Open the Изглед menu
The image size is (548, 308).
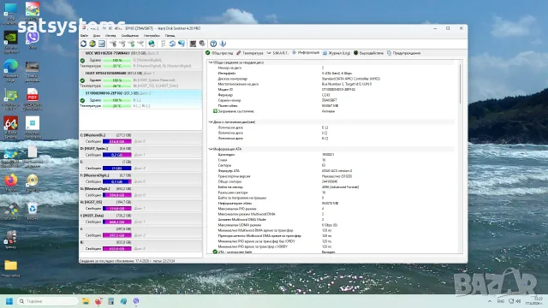pyautogui.click(x=110, y=36)
